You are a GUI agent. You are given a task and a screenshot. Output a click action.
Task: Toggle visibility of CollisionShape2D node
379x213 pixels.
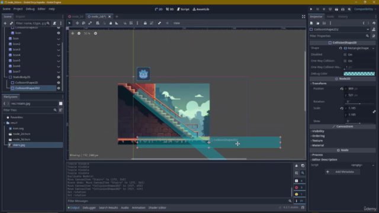coord(59,83)
